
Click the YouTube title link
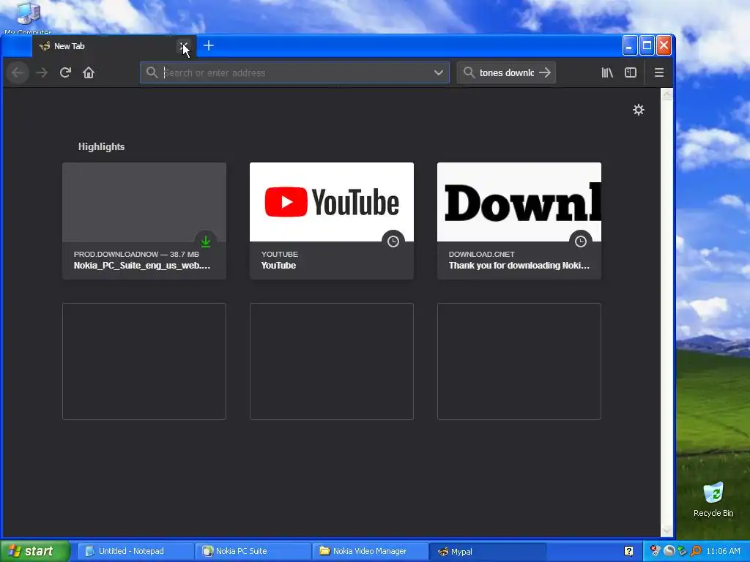tap(278, 266)
